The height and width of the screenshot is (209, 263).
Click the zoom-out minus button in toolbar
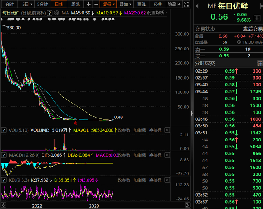tap(96, 4)
